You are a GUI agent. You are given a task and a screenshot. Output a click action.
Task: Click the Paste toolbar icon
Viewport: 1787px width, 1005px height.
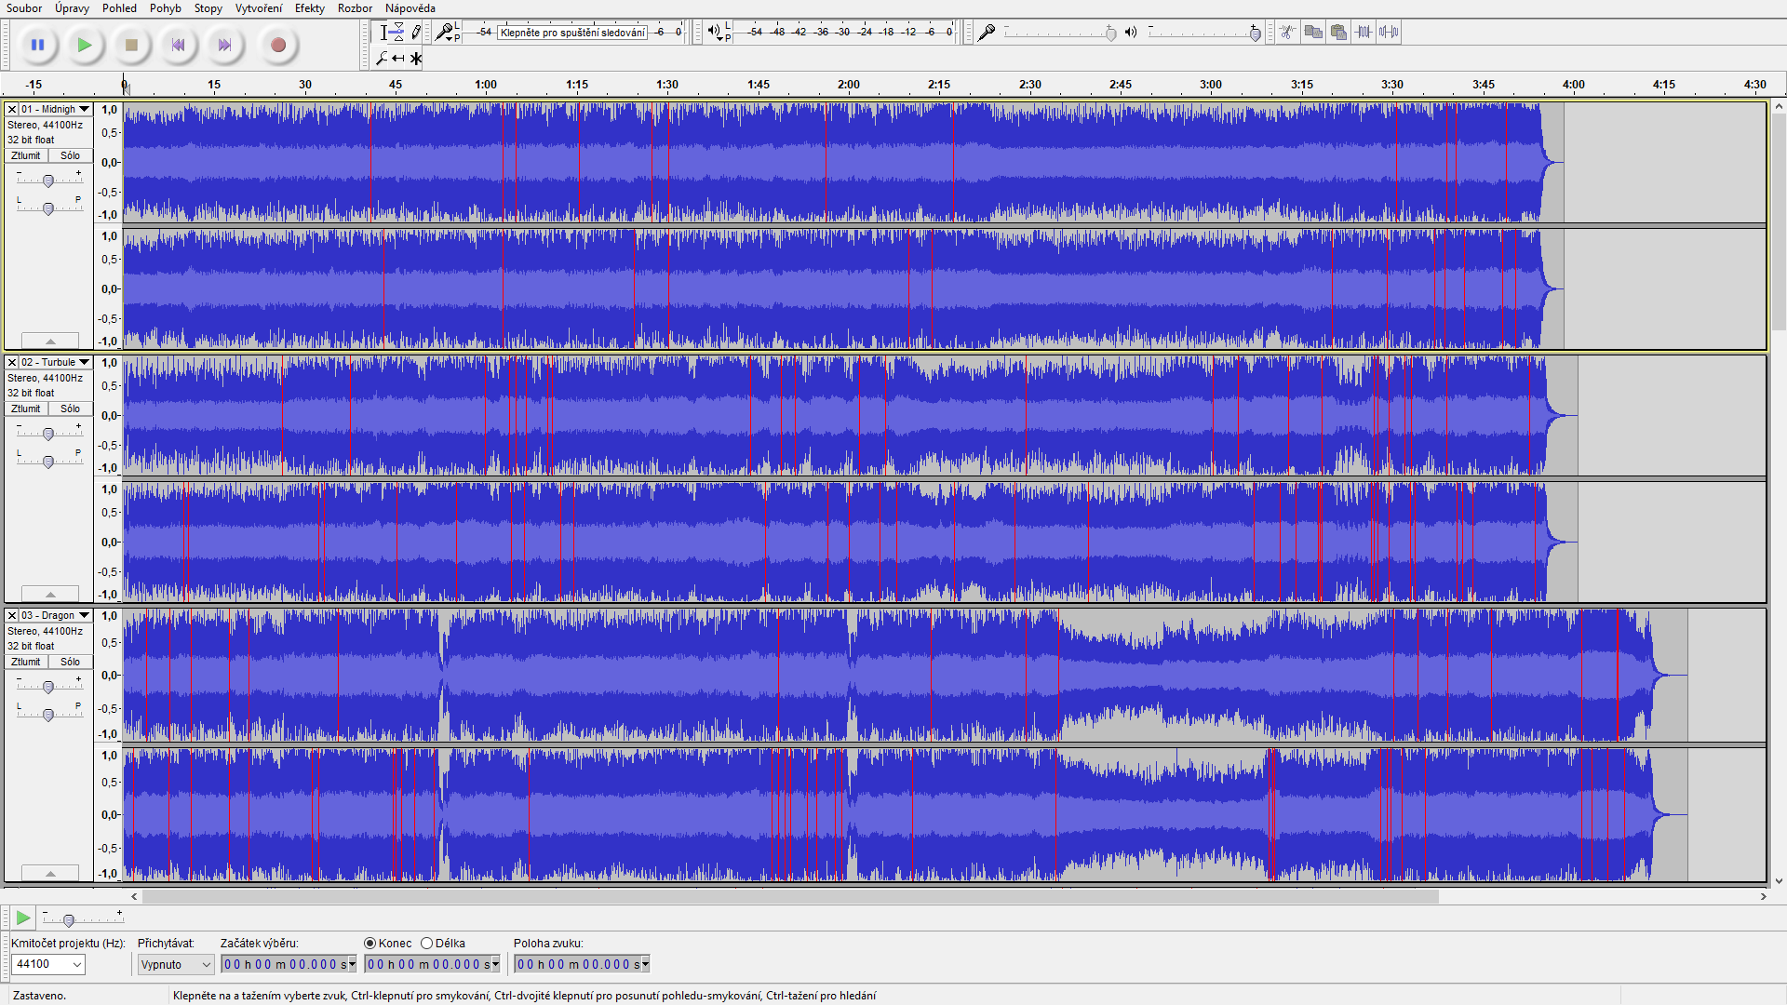tap(1338, 32)
